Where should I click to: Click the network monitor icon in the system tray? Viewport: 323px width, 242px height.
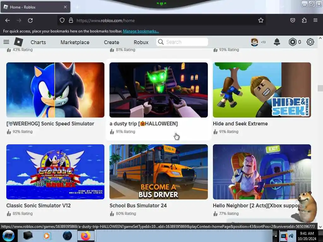[284, 236]
